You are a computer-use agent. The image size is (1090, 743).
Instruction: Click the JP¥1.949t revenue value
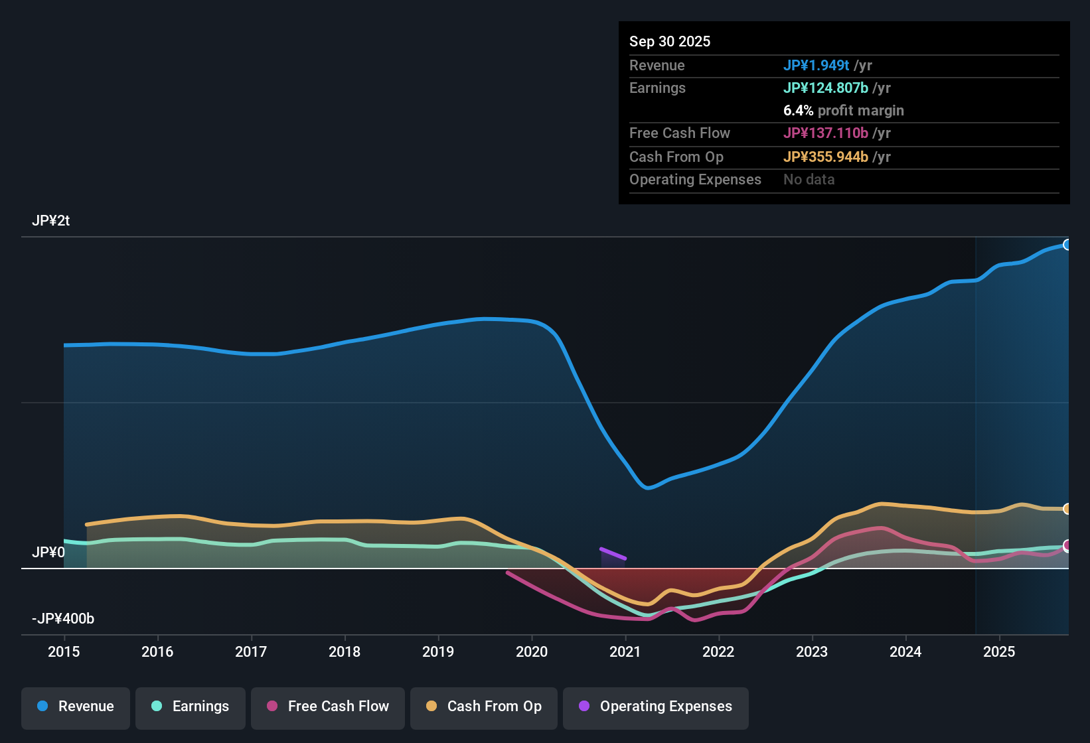[817, 65]
